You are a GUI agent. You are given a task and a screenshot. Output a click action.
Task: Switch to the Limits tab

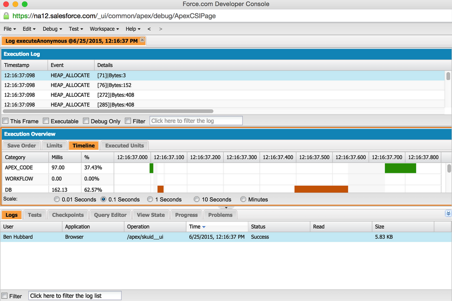54,146
